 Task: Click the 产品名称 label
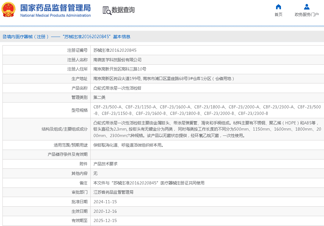(80, 88)
